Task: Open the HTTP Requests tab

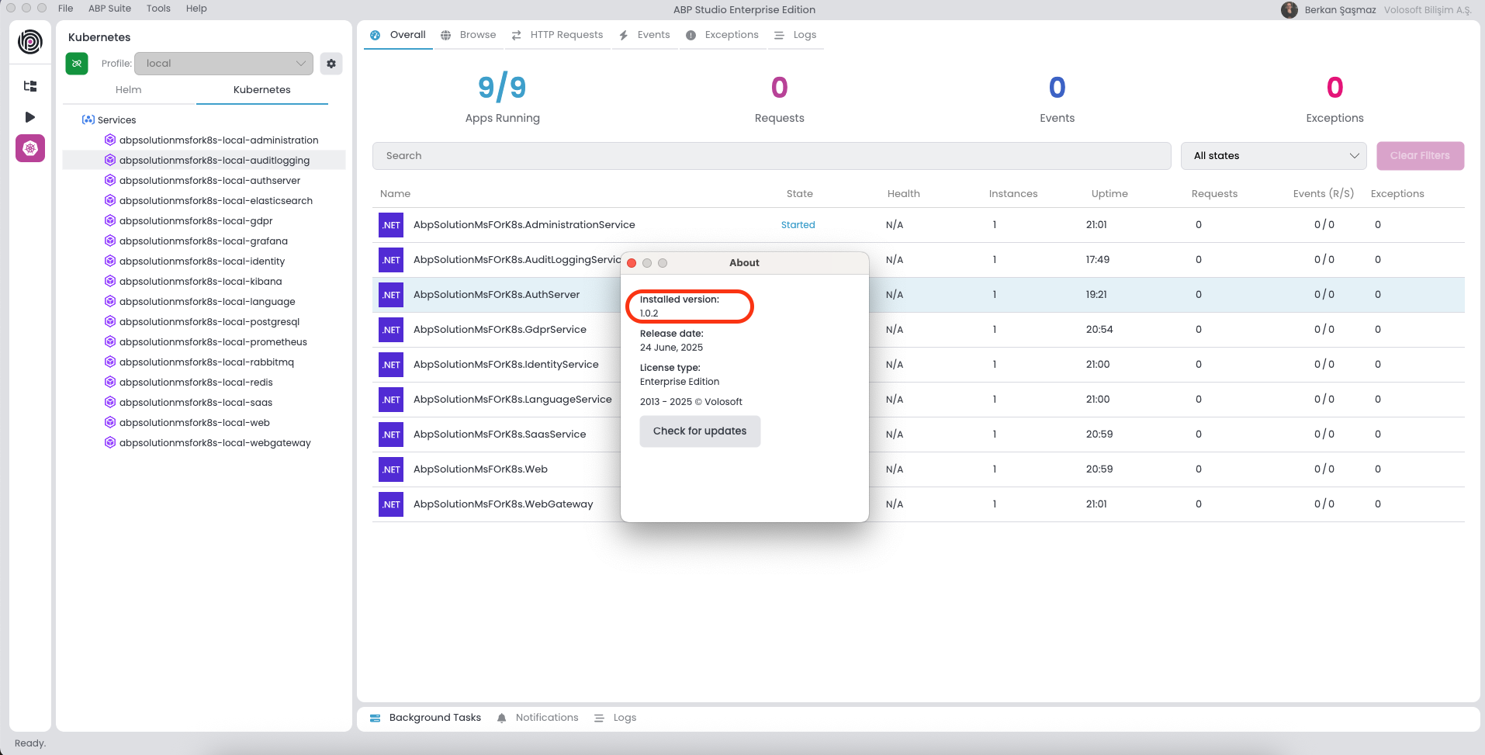Action: (x=558, y=35)
